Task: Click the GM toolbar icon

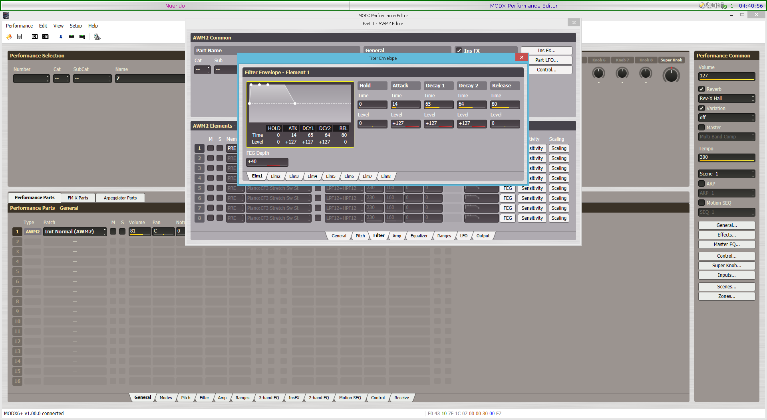Action: pyautogui.click(x=46, y=37)
